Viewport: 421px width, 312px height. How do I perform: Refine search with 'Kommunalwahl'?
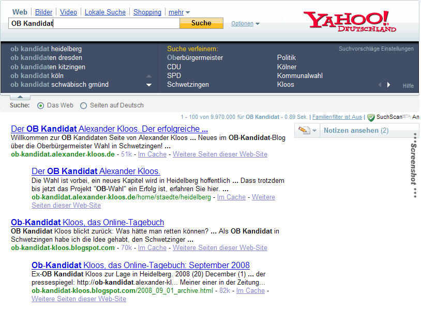[299, 75]
